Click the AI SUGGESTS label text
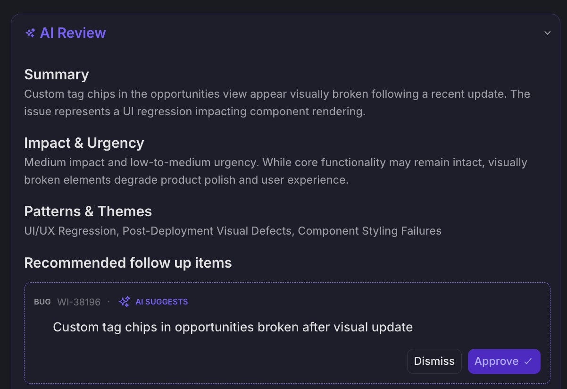Screen dimensions: 567x389 coord(162,302)
